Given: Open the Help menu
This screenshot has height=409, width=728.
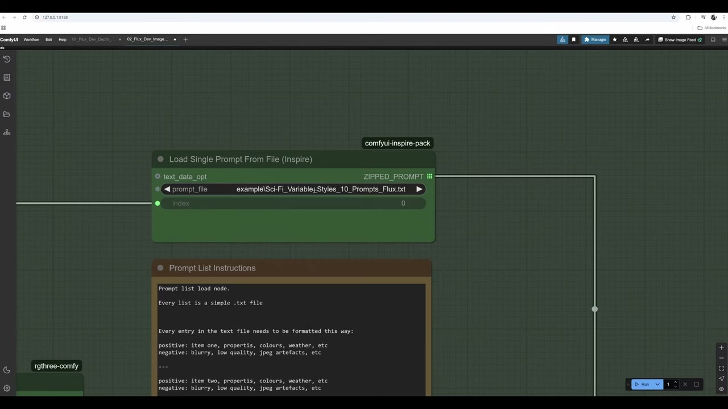Looking at the screenshot, I should point(63,40).
